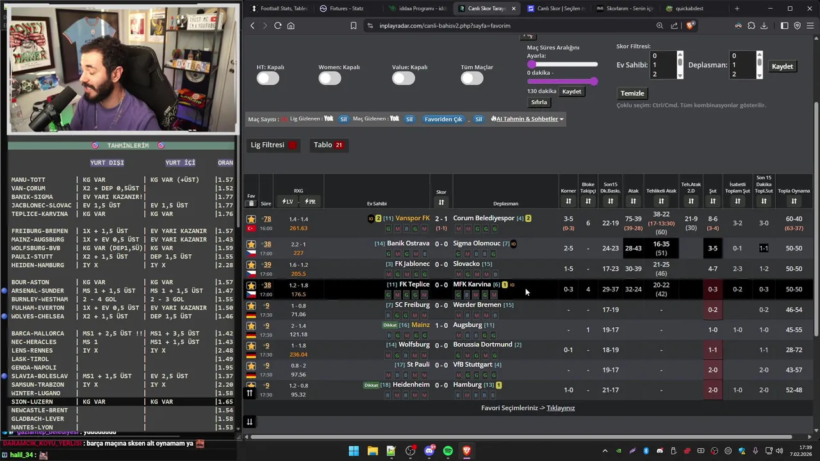This screenshot has height=461, width=820.
Task: Open the Tıklayınız favorites link
Action: point(561,408)
